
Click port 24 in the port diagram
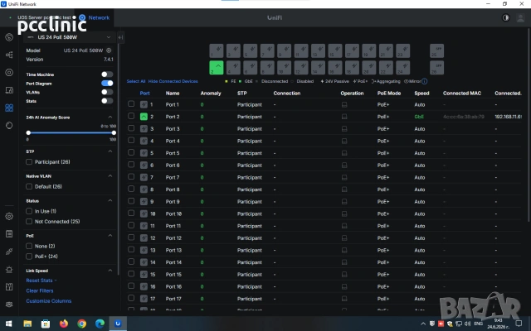[x=402, y=68]
